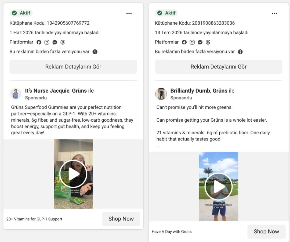The height and width of the screenshot is (242, 290).
Task: Click the 'Have A Day with Grüns' headline
Action: pyautogui.click(x=172, y=232)
